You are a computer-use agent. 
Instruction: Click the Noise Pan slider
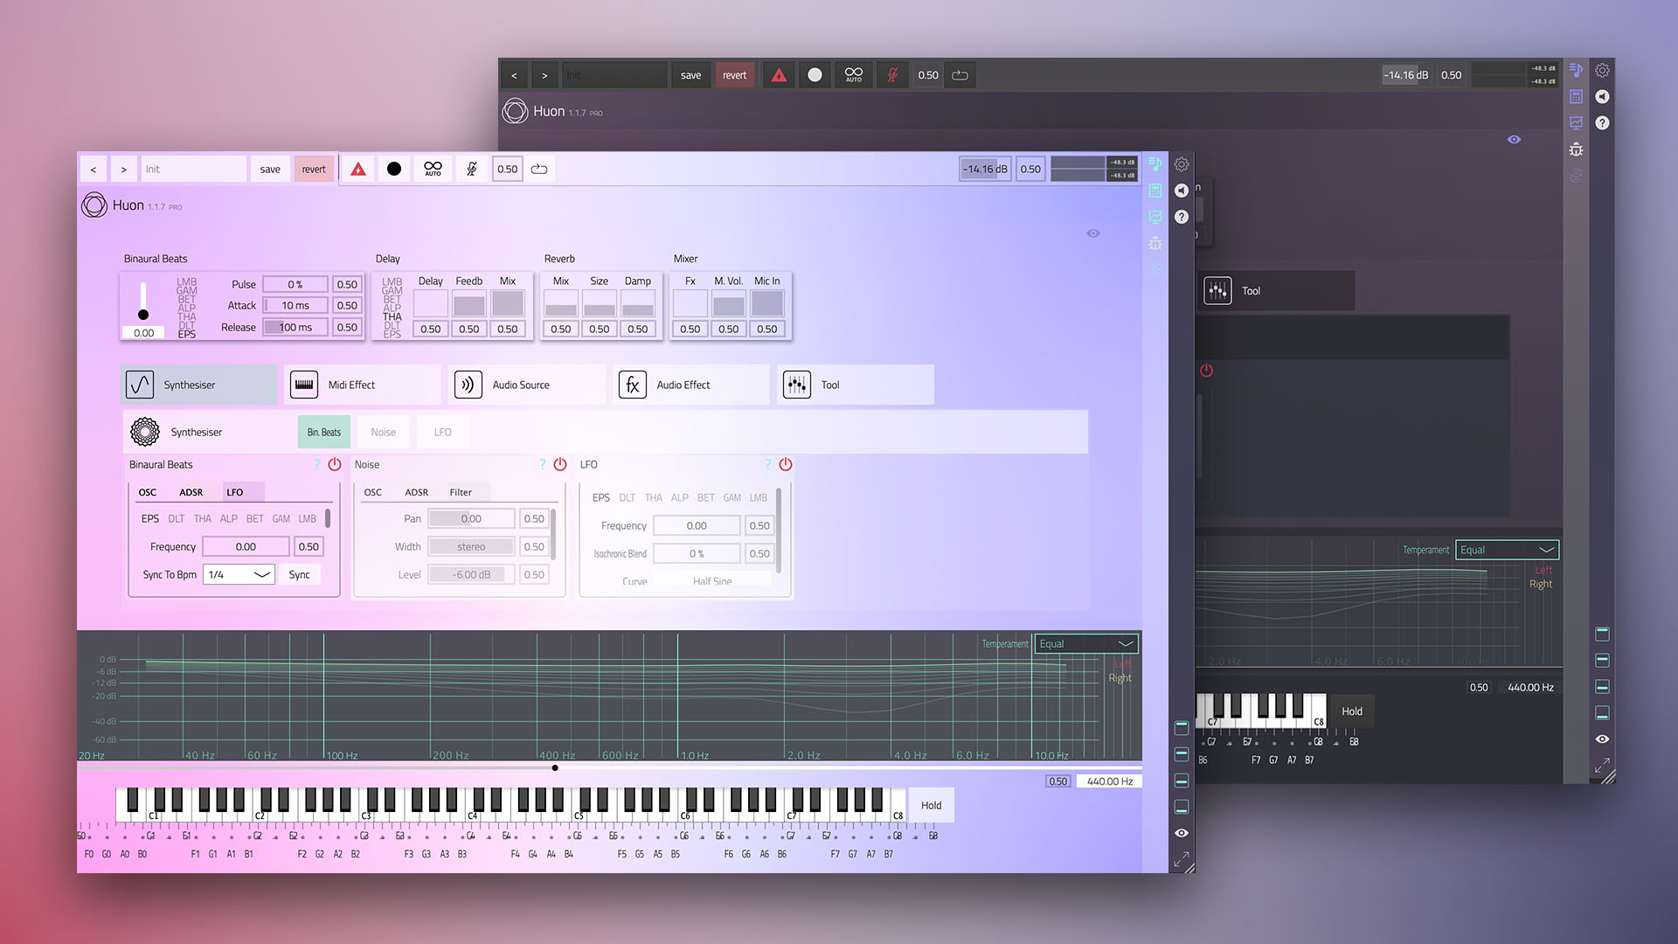coord(471,519)
